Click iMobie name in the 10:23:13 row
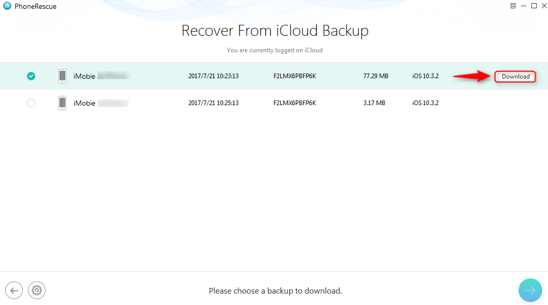548x305 pixels. point(84,76)
